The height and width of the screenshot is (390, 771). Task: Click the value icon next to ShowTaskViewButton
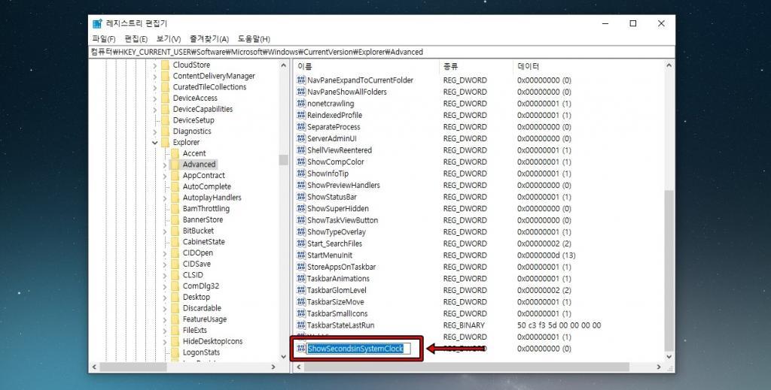tap(301, 220)
